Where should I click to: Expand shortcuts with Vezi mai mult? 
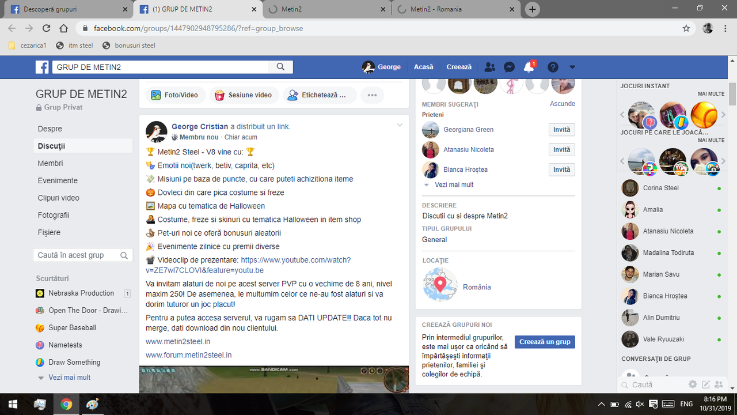coord(69,378)
